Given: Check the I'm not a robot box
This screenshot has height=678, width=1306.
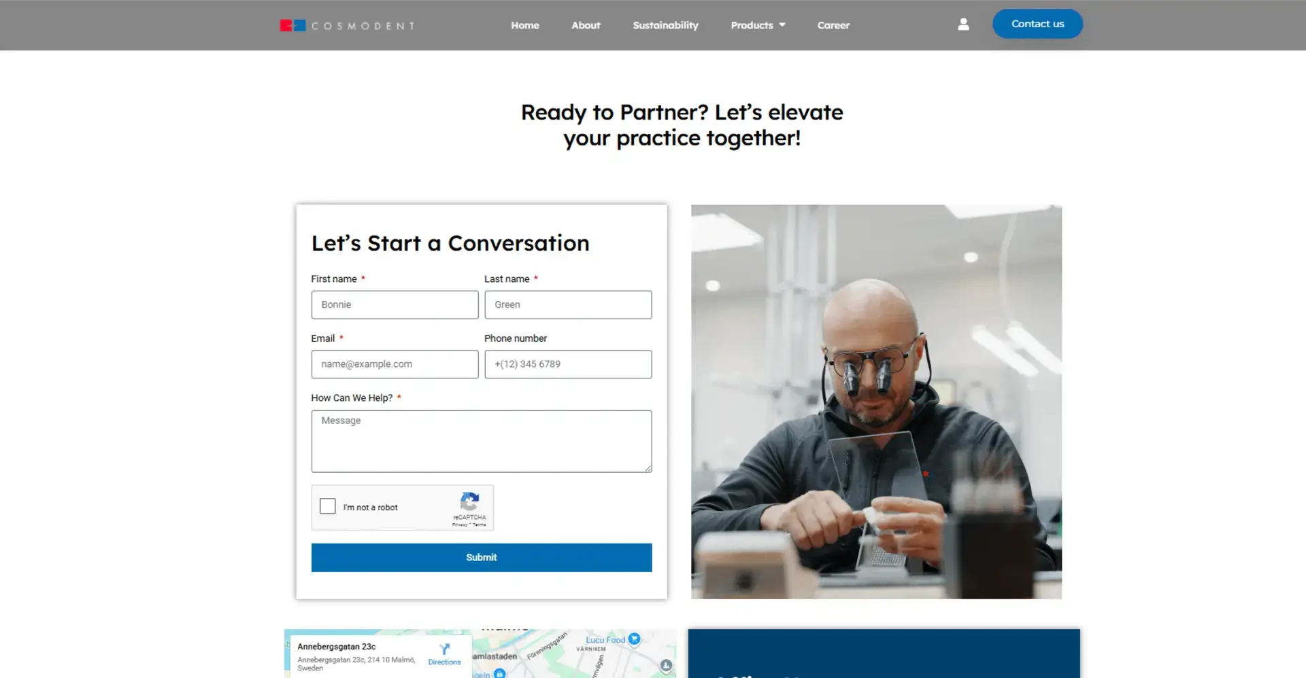Looking at the screenshot, I should pyautogui.click(x=328, y=507).
